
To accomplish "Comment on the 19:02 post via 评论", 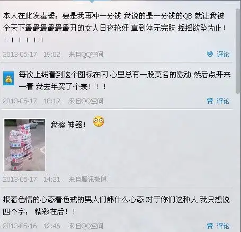I will [x=223, y=54].
